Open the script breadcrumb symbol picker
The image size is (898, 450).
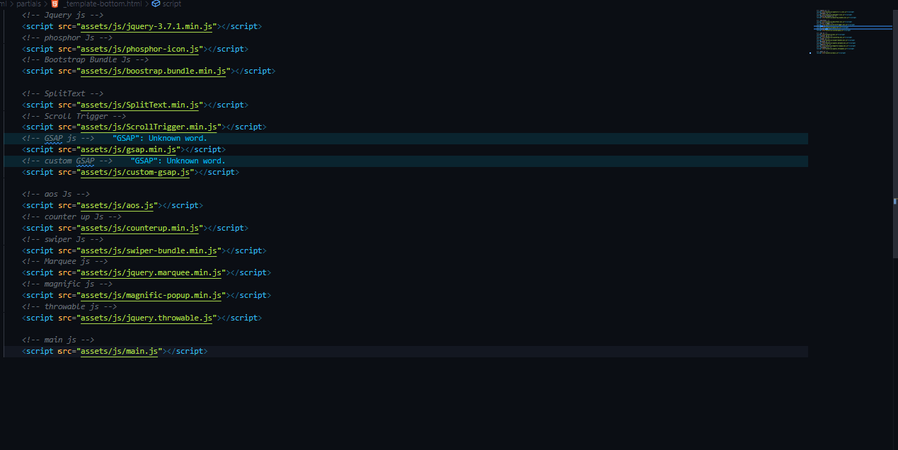point(171,4)
